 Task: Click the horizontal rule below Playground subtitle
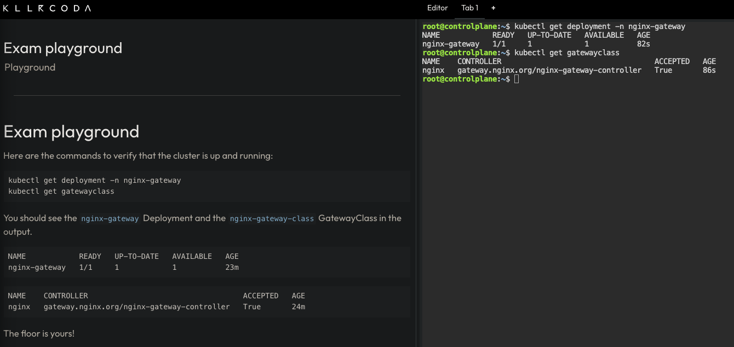pyautogui.click(x=207, y=95)
